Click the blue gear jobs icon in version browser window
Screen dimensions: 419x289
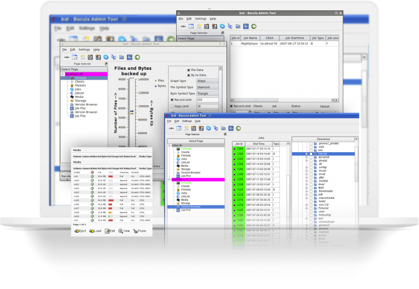click(x=208, y=129)
